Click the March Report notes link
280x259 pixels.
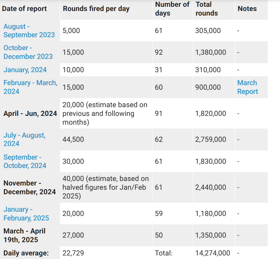248,87
